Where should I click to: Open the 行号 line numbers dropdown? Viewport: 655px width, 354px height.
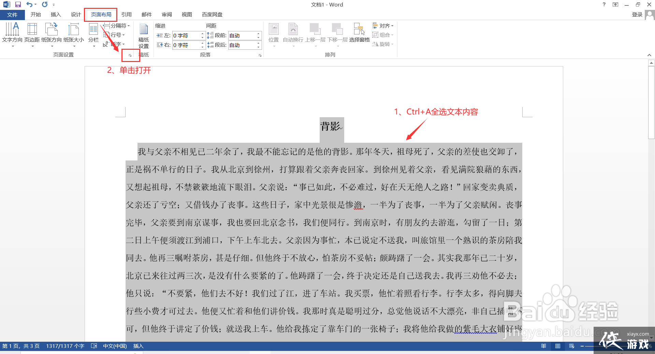(115, 35)
